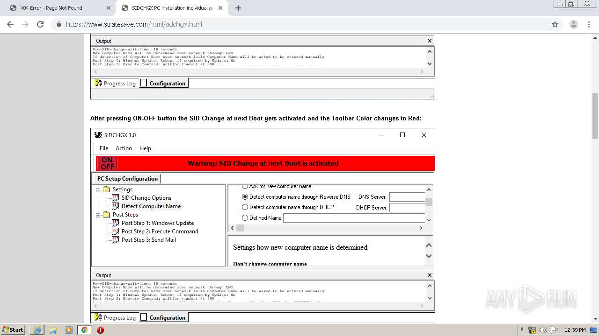
Task: Click the red security taskbar icon
Action: (100, 330)
